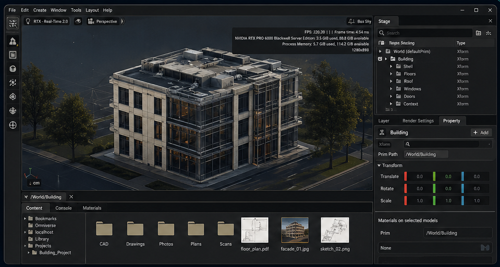Select the floor_plan.pdf thumbnail
The height and width of the screenshot is (267, 500).
(x=255, y=230)
